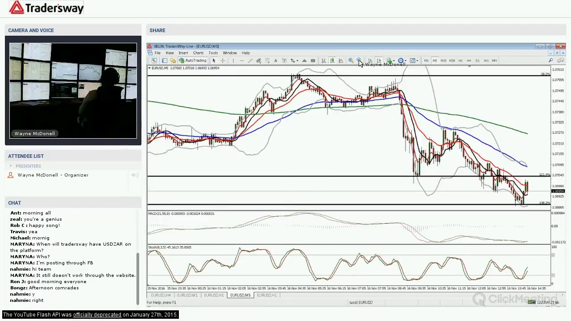Switch timeframe to W1
571x321 pixels.
(486, 60)
